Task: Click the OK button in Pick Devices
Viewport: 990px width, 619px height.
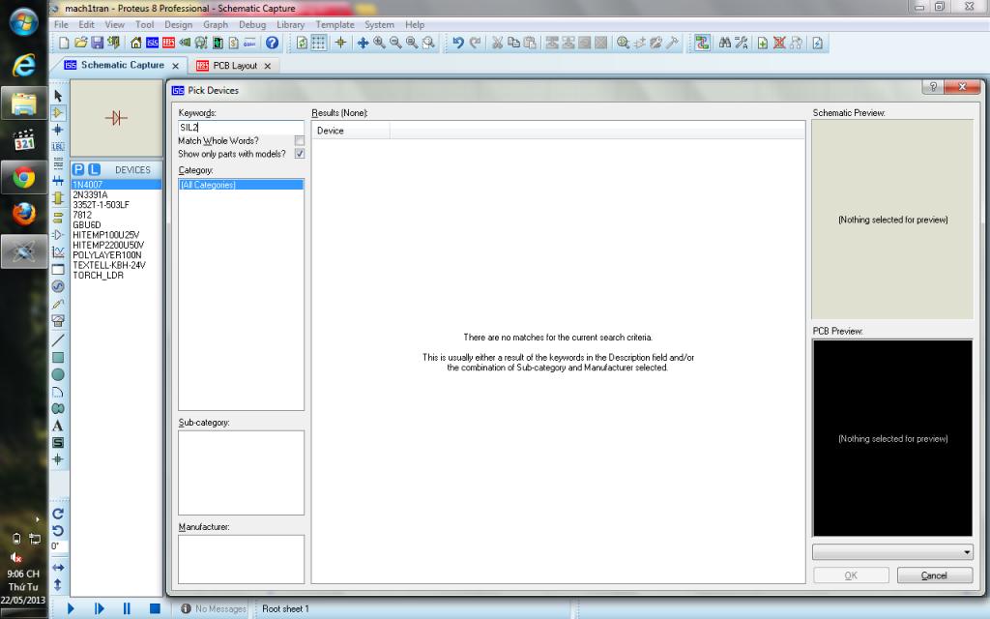Action: tap(851, 575)
